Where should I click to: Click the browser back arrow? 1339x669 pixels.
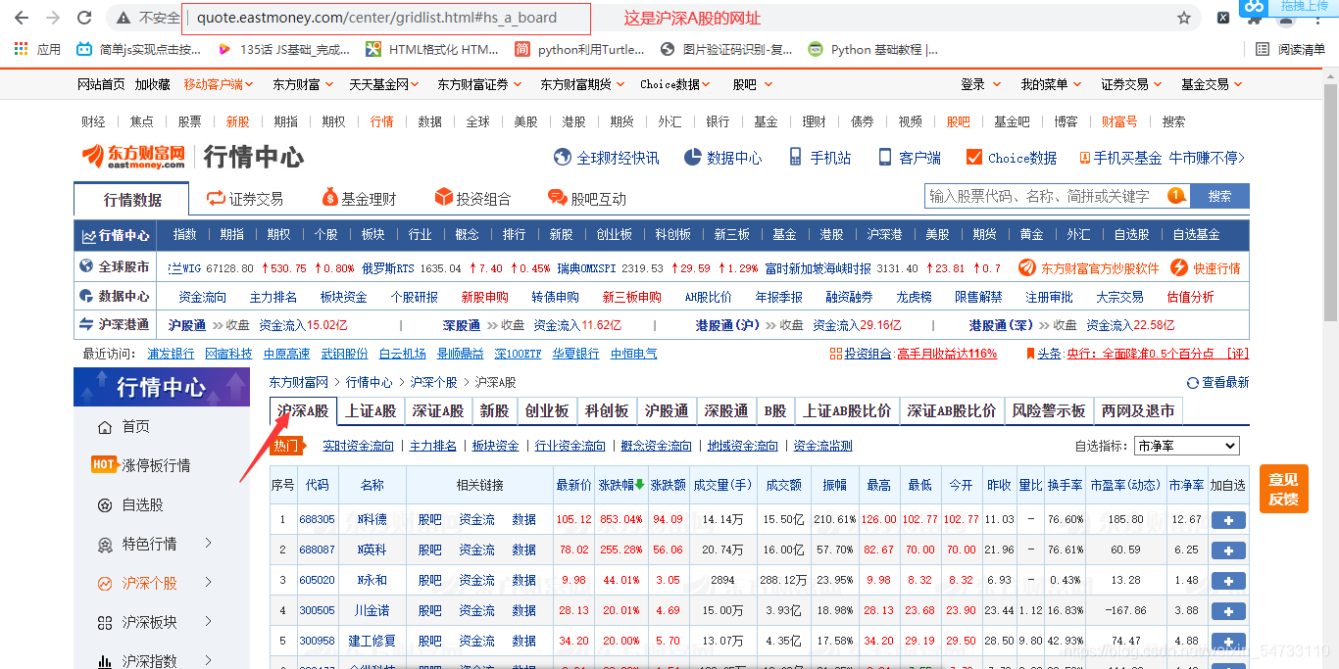pyautogui.click(x=22, y=18)
